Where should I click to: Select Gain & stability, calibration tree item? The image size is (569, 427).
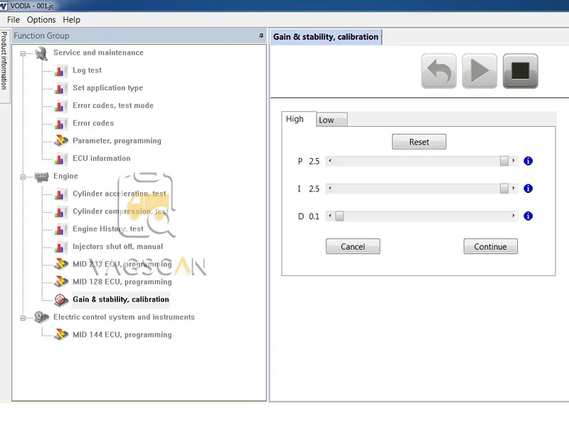tap(121, 300)
